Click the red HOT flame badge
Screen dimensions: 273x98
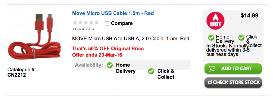coord(215,21)
